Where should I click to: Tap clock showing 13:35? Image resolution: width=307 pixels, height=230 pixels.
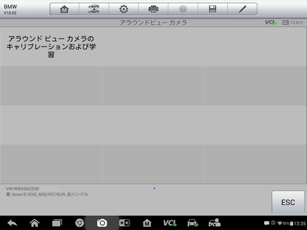(300, 224)
